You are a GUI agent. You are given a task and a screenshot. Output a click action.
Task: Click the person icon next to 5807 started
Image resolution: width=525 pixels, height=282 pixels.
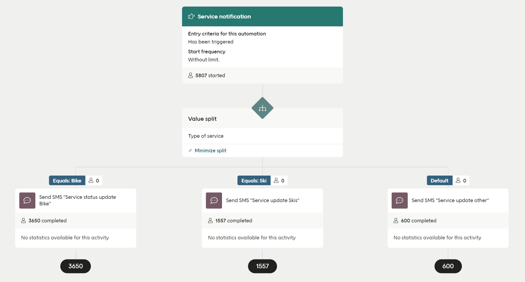(190, 75)
